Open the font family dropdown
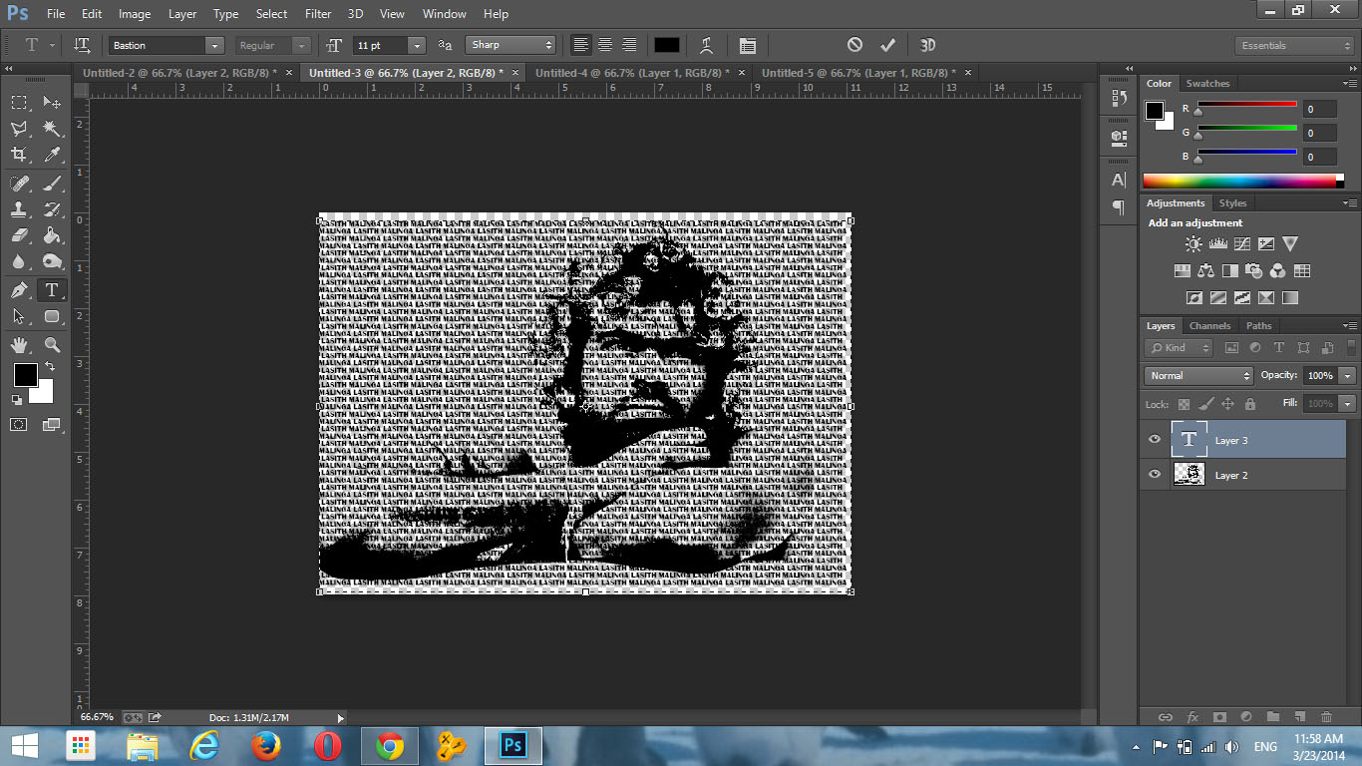This screenshot has height=766, width=1362. (213, 46)
